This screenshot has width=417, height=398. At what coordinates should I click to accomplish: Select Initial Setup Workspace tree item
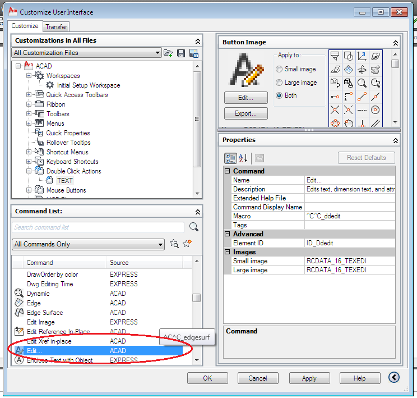(x=89, y=85)
